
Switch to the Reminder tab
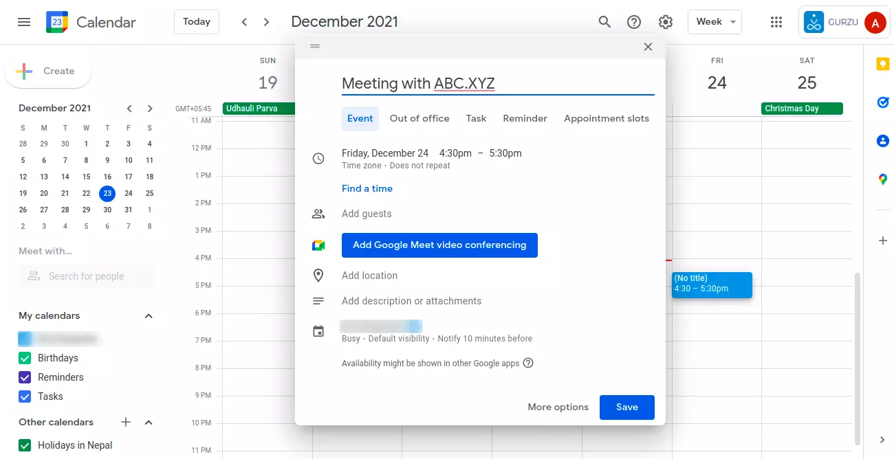tap(525, 118)
